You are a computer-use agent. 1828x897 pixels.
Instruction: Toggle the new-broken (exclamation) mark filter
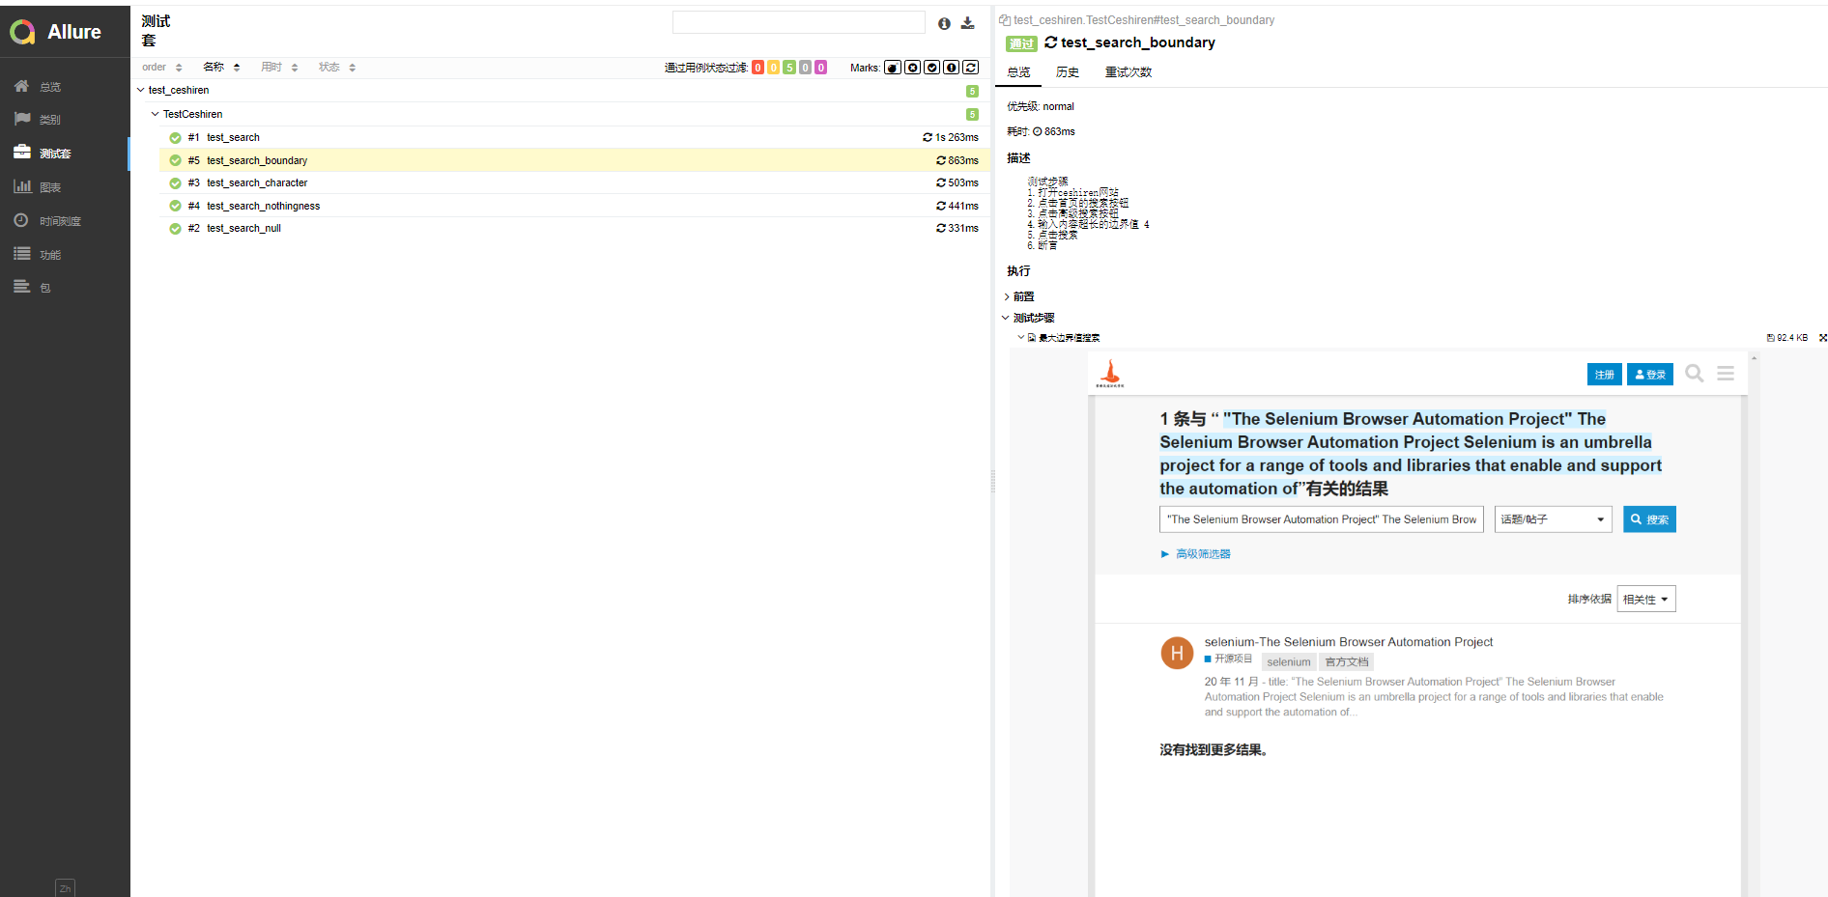(951, 68)
